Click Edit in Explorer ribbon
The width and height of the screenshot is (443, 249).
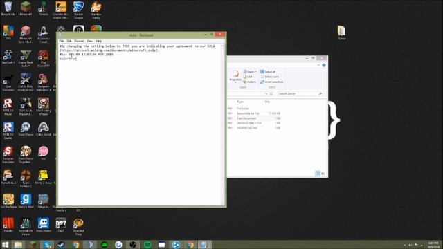[248, 77]
